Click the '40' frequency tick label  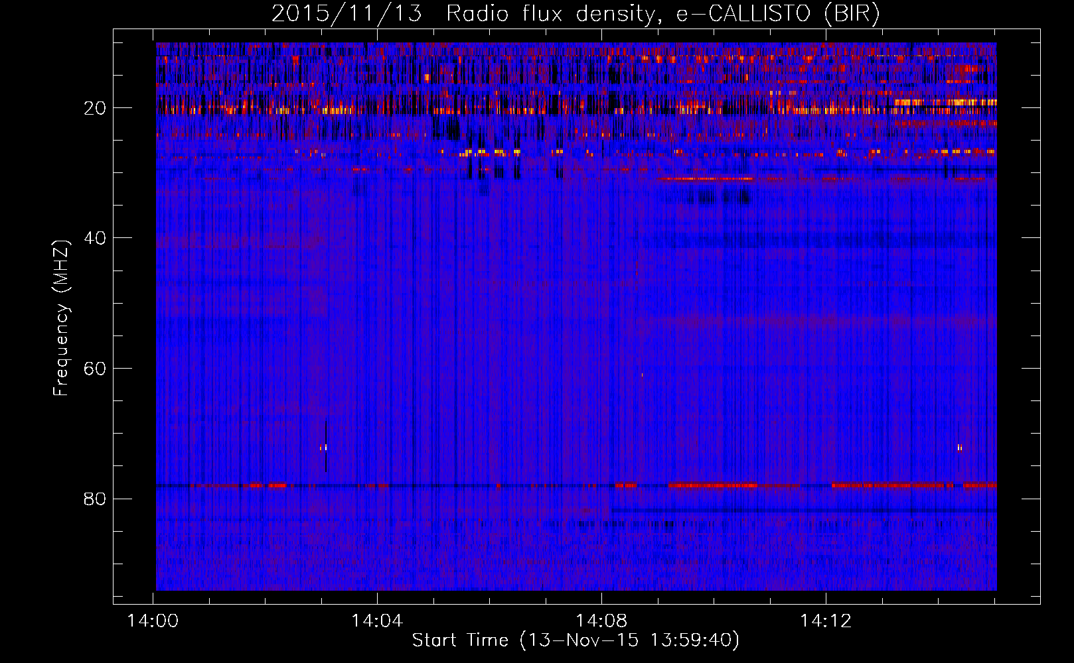[95, 238]
